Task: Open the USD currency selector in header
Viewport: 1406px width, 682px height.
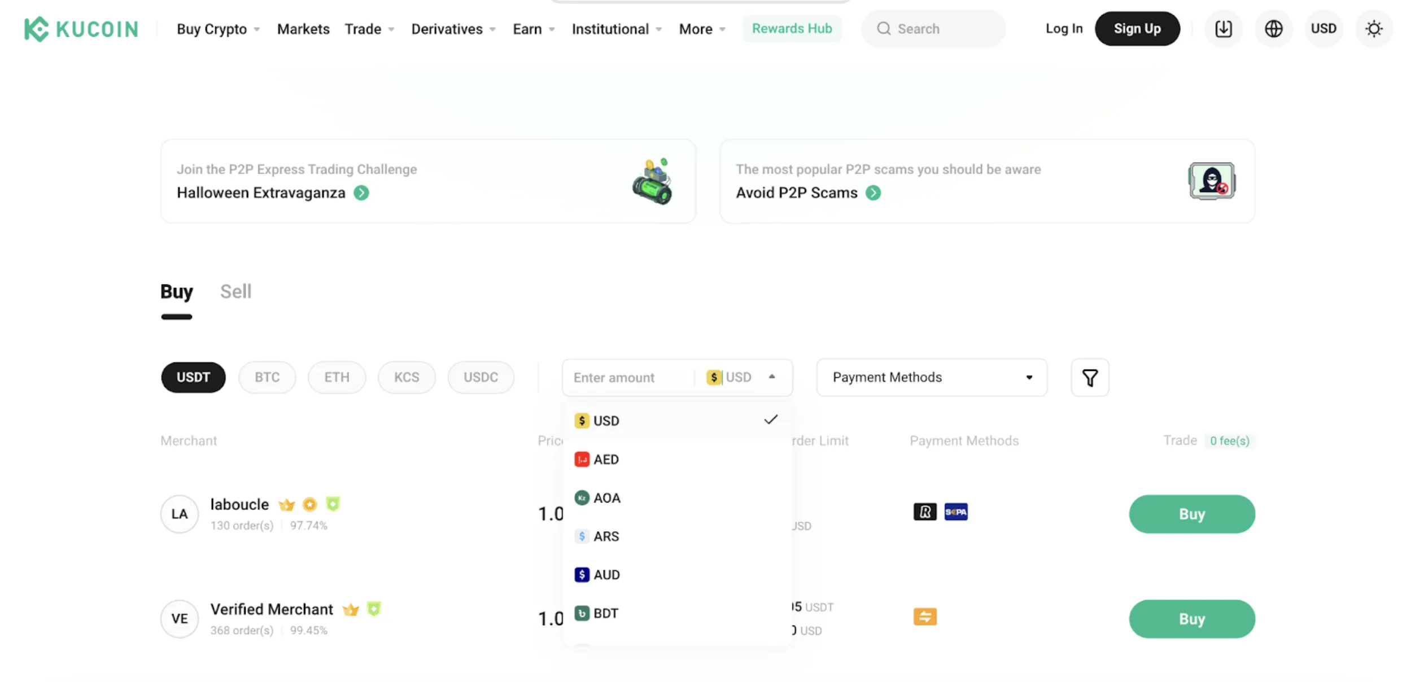Action: [x=1324, y=29]
